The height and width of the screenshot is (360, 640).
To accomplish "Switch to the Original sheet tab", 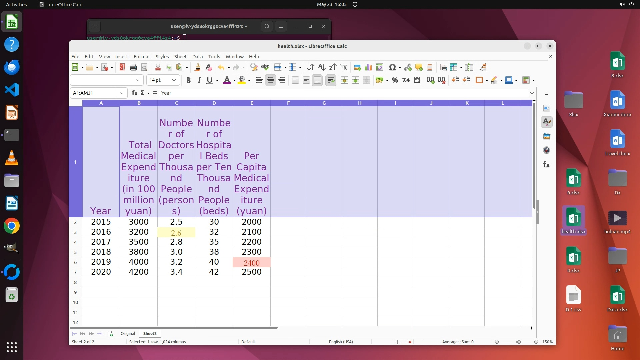I will pyautogui.click(x=128, y=334).
